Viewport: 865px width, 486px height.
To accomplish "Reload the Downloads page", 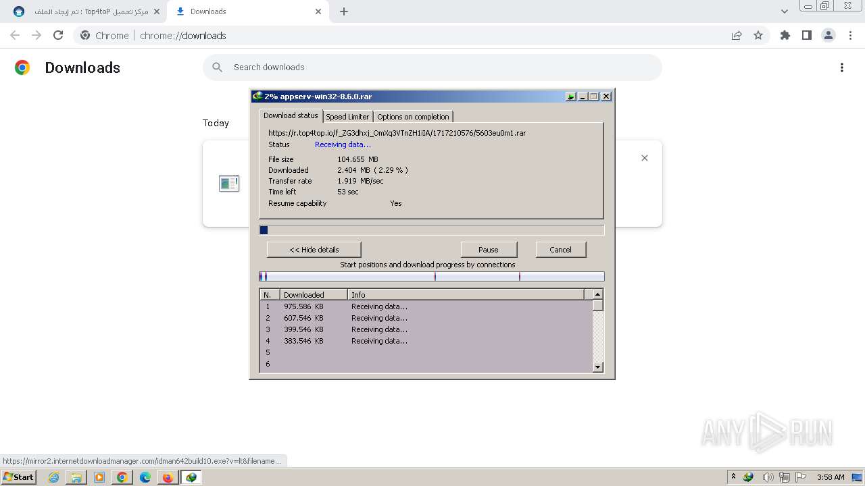I will 58,35.
